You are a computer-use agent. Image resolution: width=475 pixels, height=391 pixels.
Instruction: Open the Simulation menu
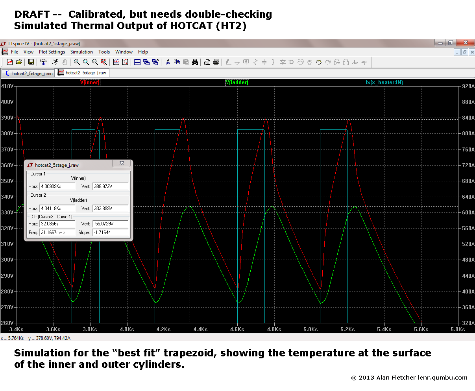pos(81,52)
